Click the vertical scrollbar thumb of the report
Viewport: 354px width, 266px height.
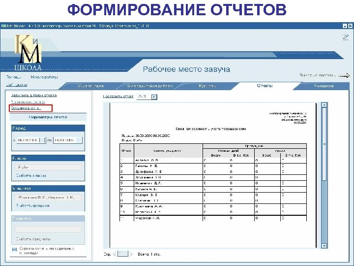[x=324, y=144]
